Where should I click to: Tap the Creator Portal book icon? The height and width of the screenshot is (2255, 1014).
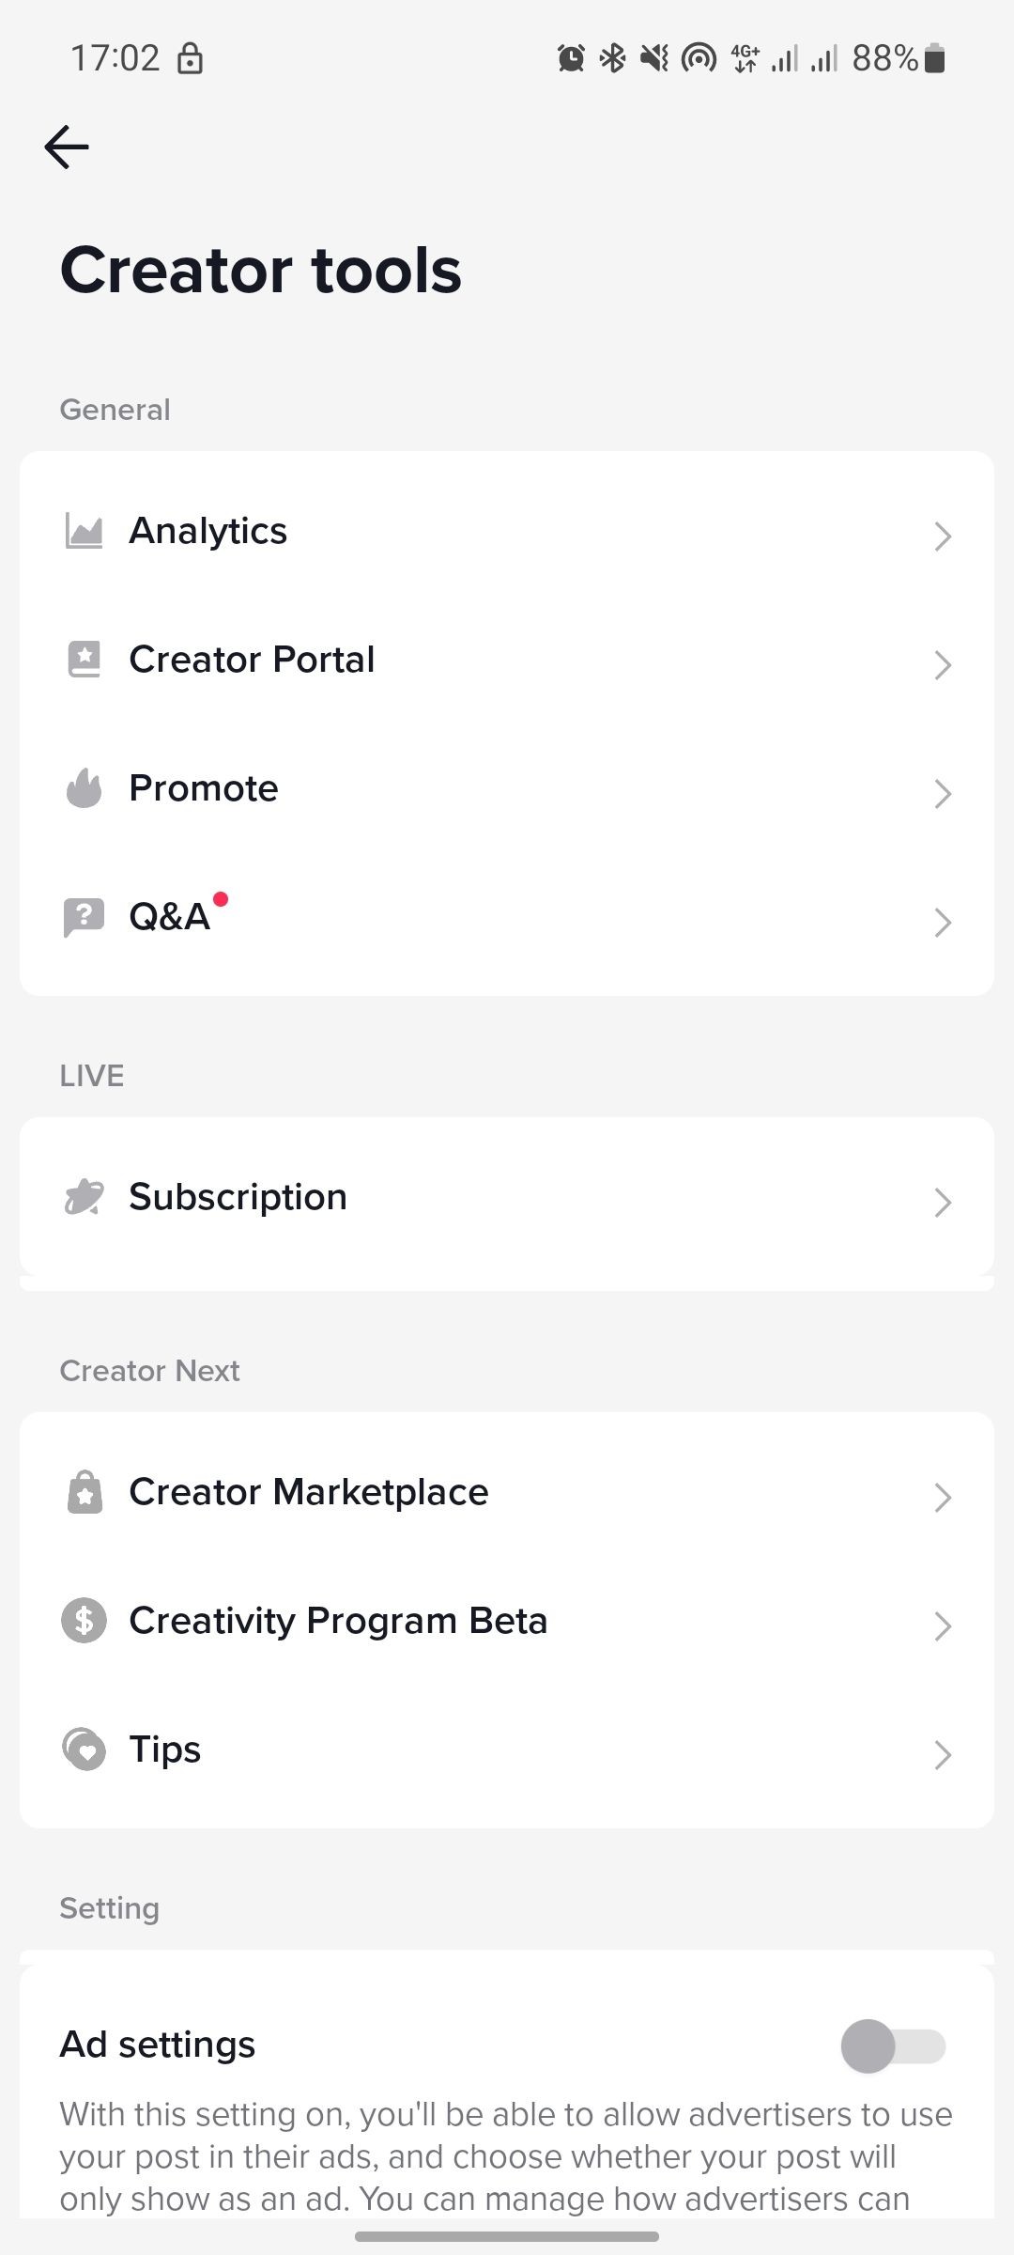tap(84, 660)
